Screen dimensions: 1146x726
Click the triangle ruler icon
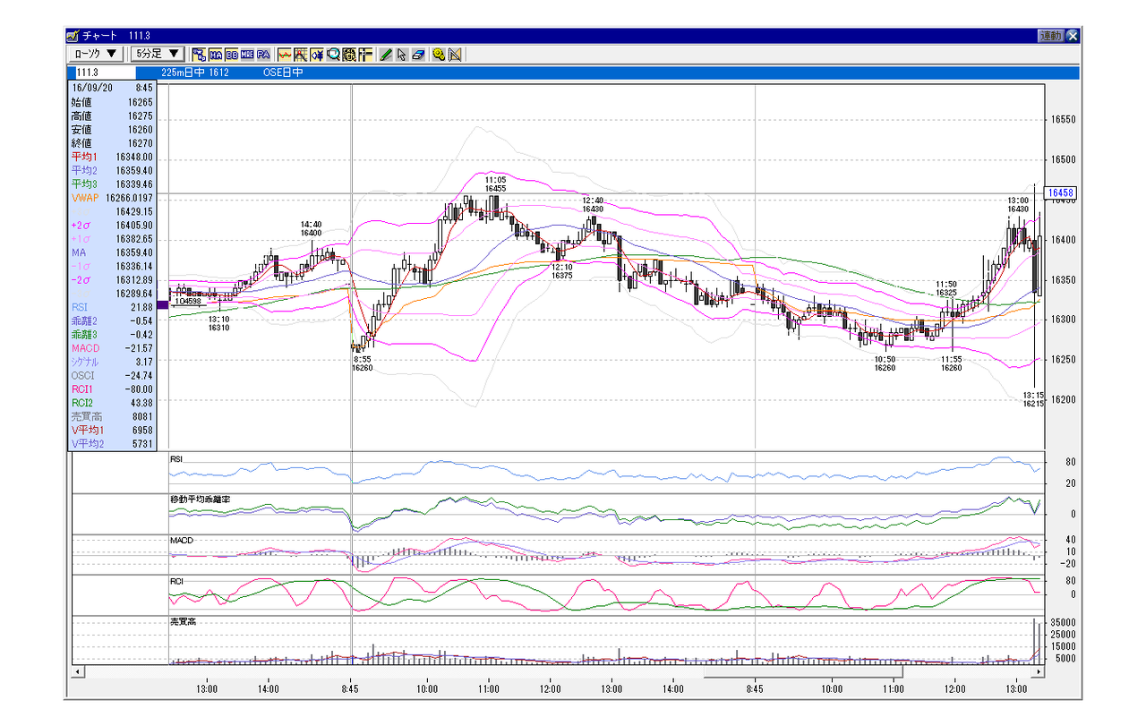click(x=455, y=55)
